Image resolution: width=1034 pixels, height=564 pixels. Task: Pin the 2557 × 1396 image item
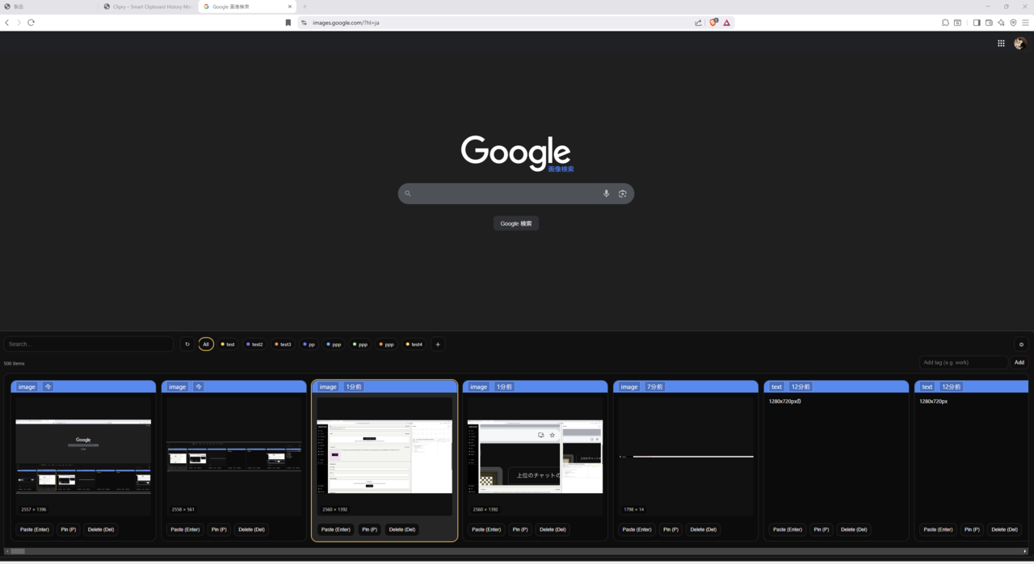pos(68,529)
